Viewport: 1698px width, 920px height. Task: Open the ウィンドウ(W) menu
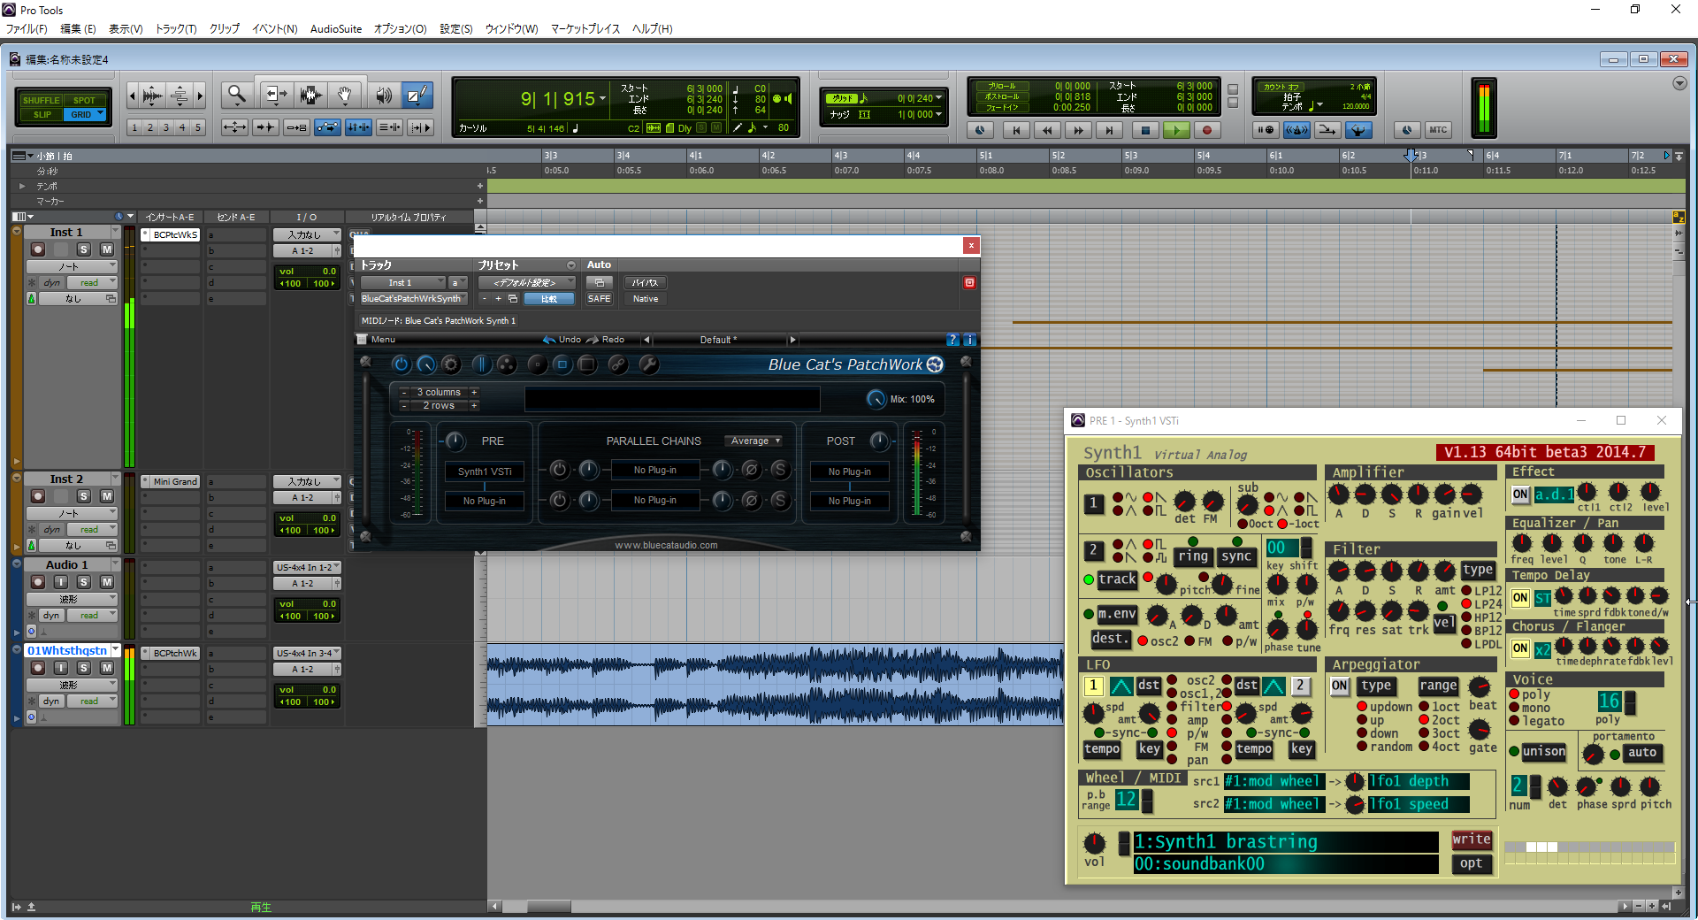[x=512, y=29]
